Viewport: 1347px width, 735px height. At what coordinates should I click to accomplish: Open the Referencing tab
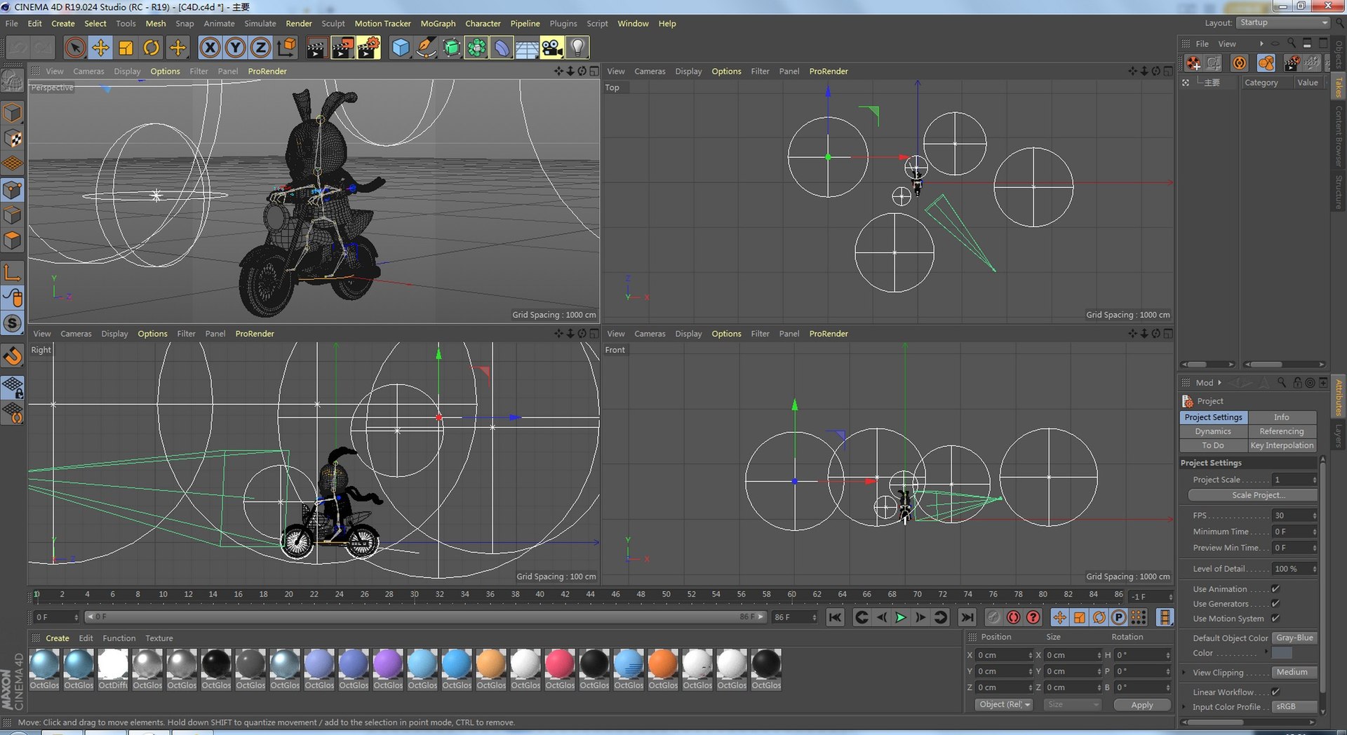click(1282, 431)
